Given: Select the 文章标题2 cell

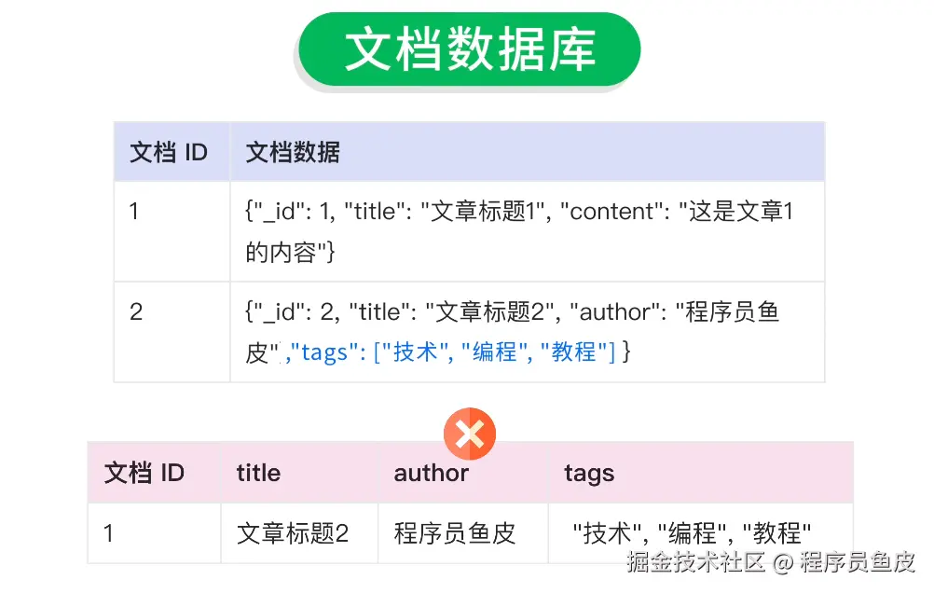Looking at the screenshot, I should coord(292,533).
